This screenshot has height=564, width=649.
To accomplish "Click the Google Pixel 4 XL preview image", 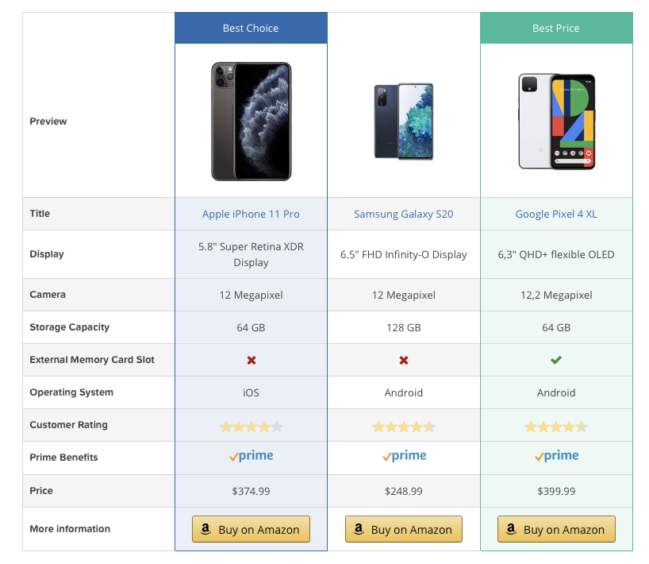I will tap(556, 122).
